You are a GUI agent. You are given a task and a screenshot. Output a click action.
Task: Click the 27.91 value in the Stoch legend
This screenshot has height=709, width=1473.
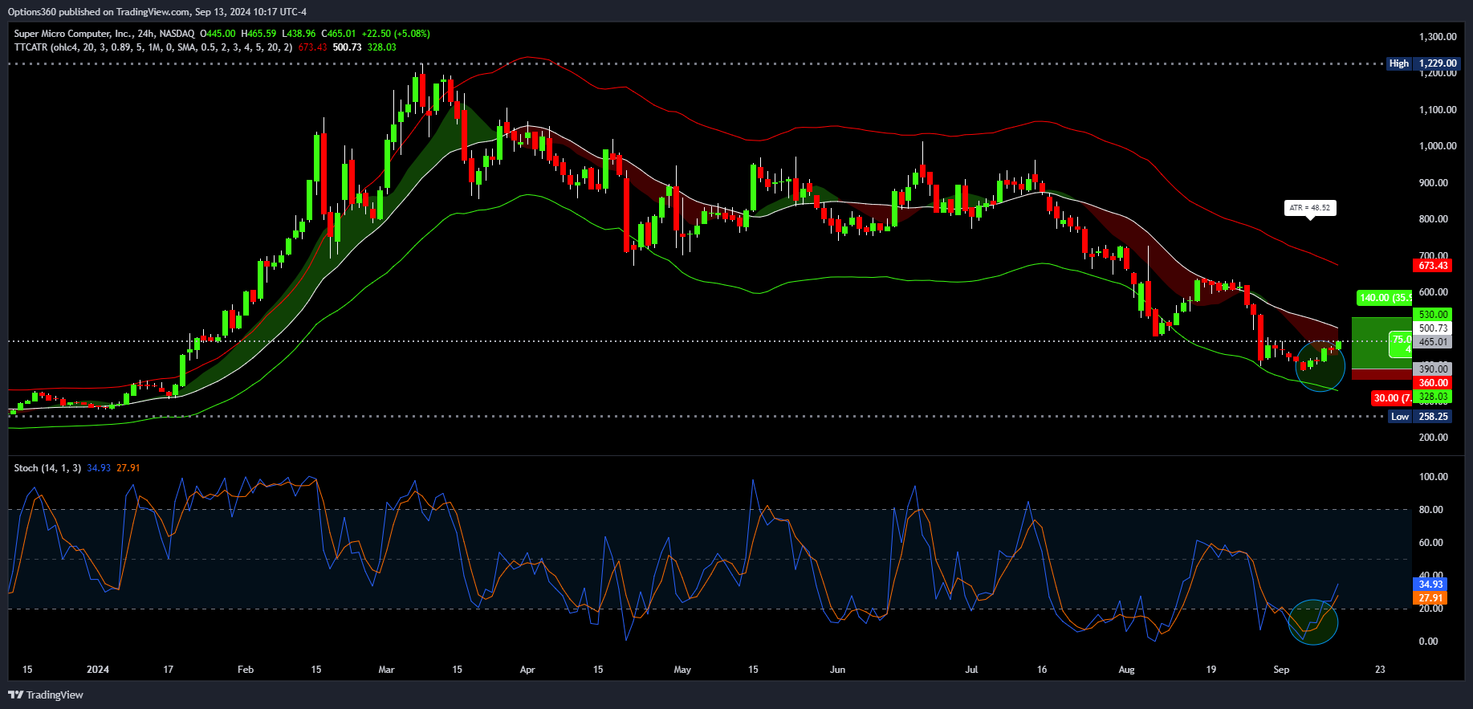tap(128, 468)
